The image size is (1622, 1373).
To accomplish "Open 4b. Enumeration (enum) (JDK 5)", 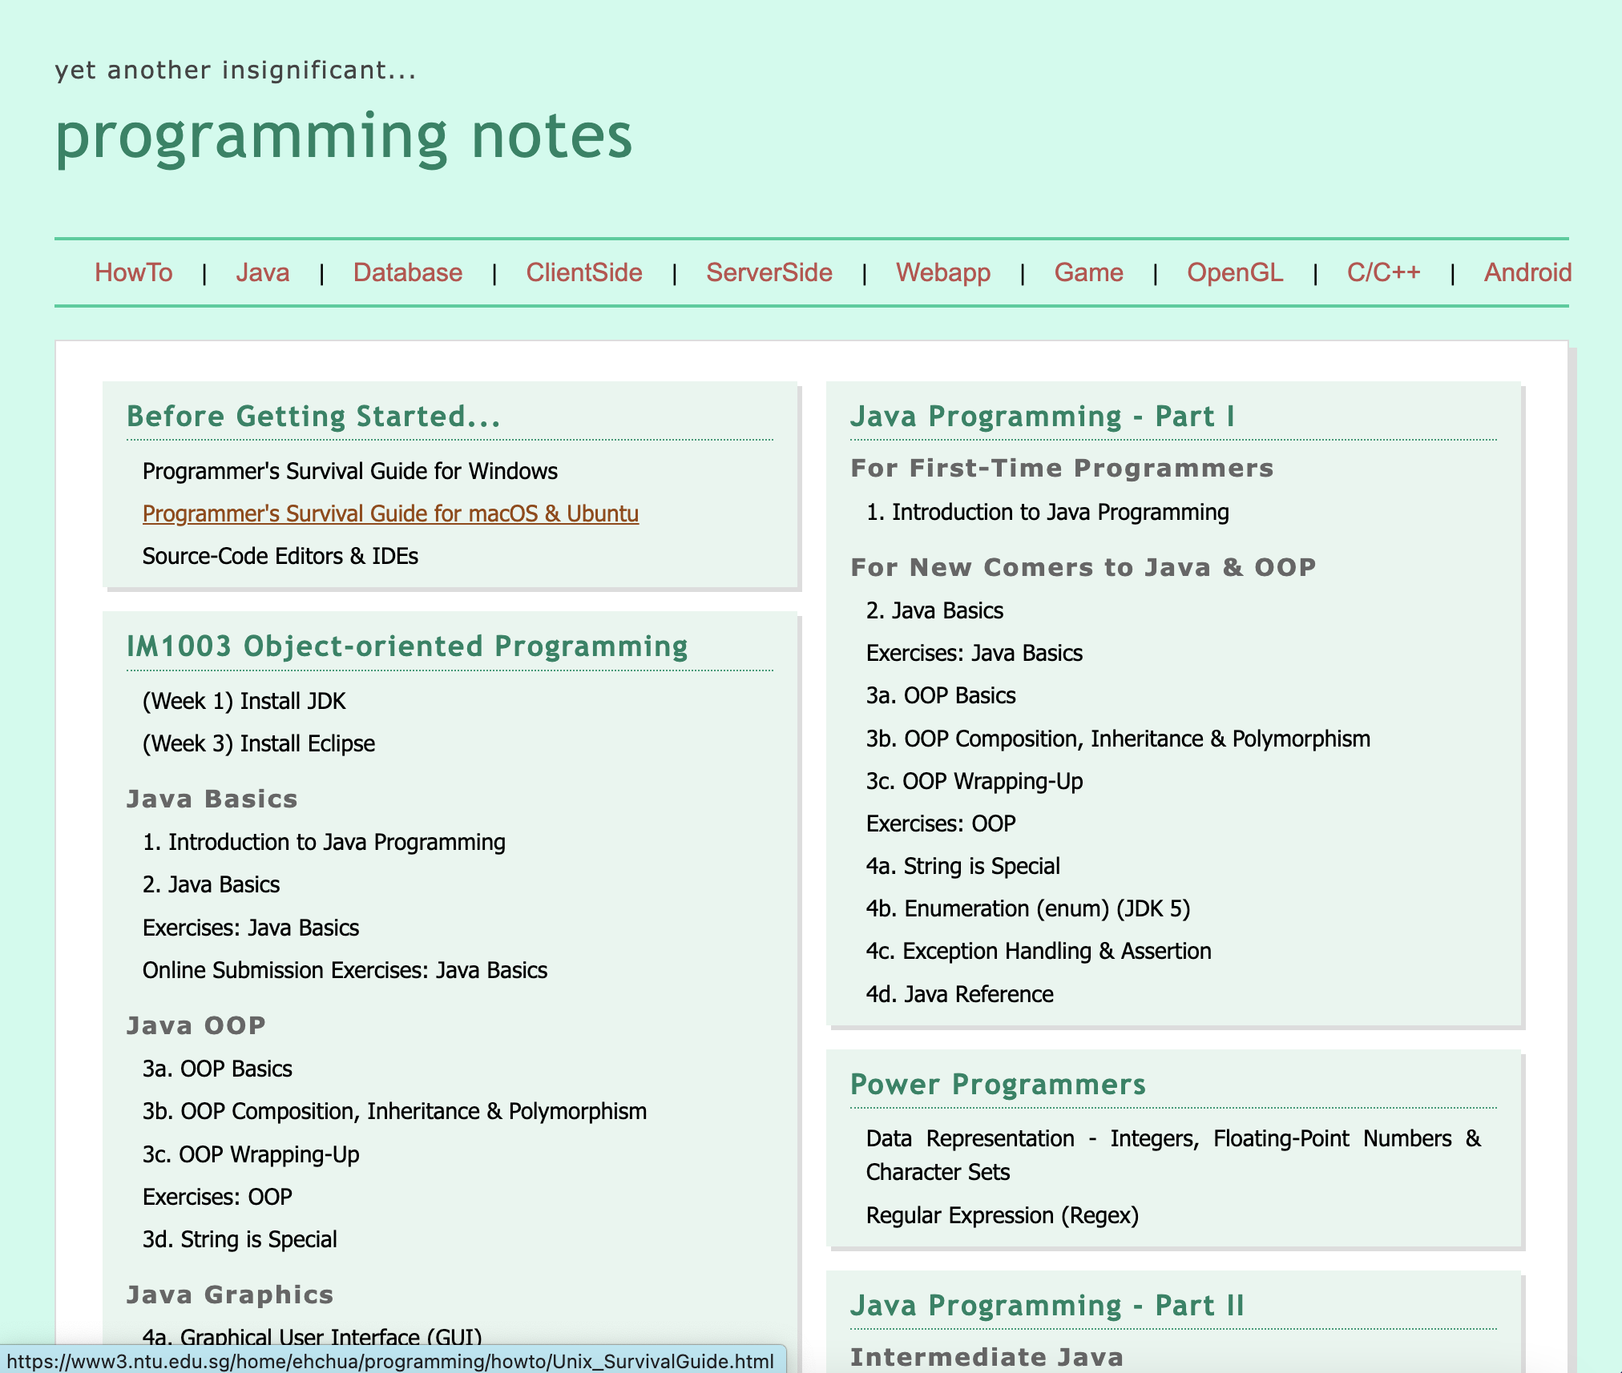I will click(1028, 908).
